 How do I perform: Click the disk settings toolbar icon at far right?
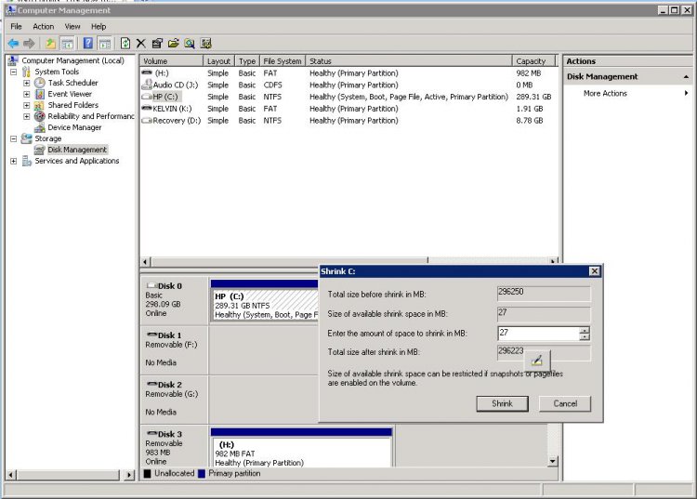(205, 43)
